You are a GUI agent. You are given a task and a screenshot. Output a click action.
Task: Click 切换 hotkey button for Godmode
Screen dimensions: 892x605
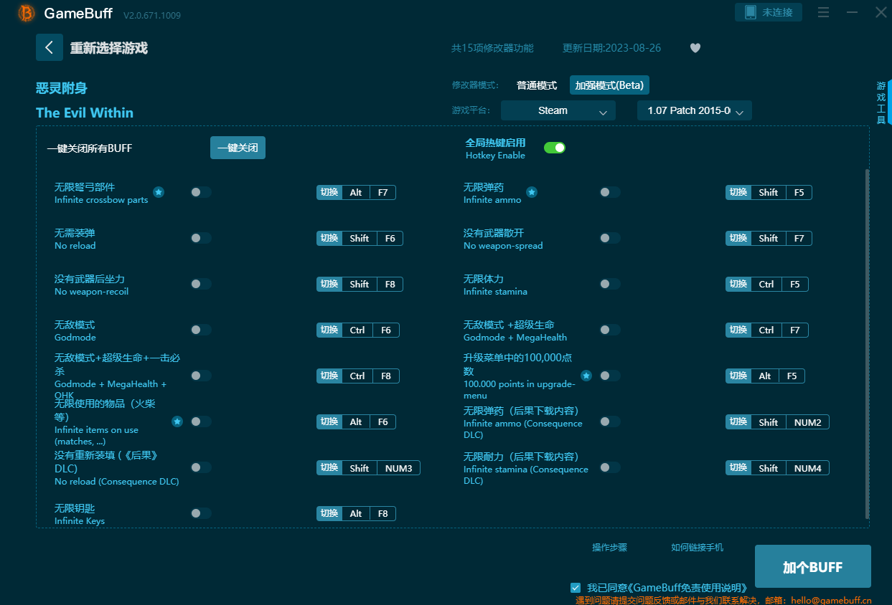[329, 330]
